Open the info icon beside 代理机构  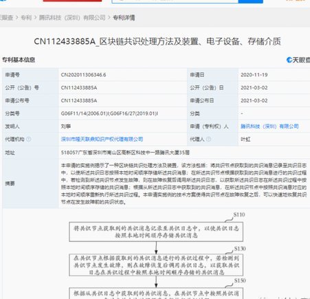(x=28, y=139)
